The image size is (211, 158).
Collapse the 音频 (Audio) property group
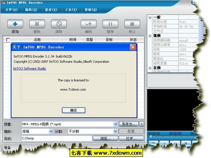tap(150, 68)
